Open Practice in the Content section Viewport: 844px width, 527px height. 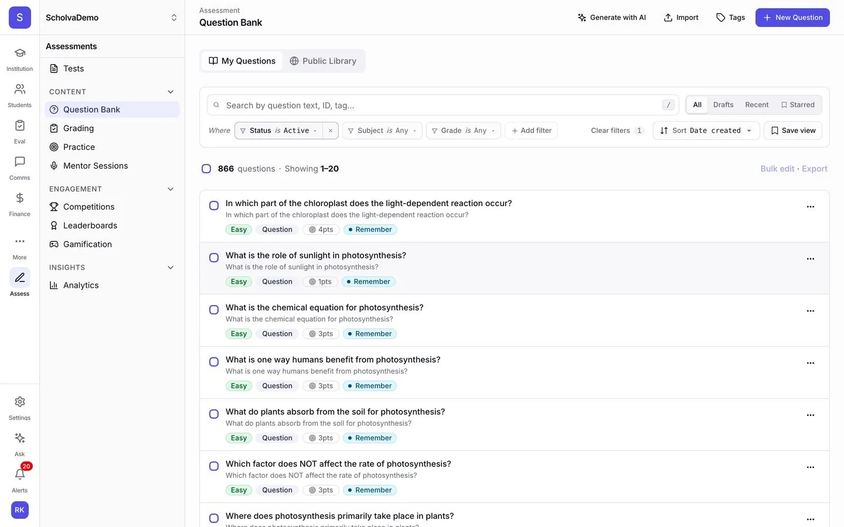tap(112, 147)
